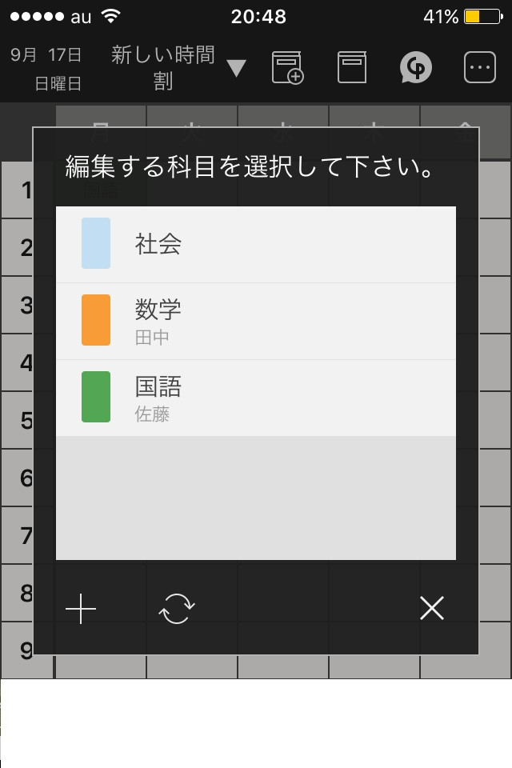The image size is (512, 768).
Task: Tap the 9月 17日 日曜日 date label
Action: 46,69
